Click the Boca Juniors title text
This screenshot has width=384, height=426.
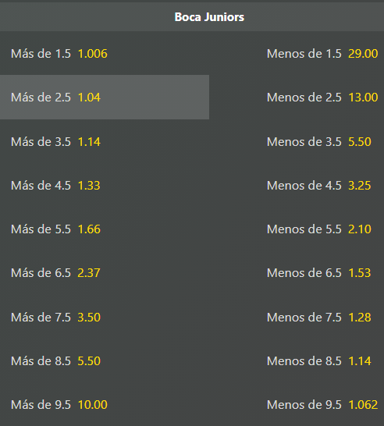[x=209, y=17]
